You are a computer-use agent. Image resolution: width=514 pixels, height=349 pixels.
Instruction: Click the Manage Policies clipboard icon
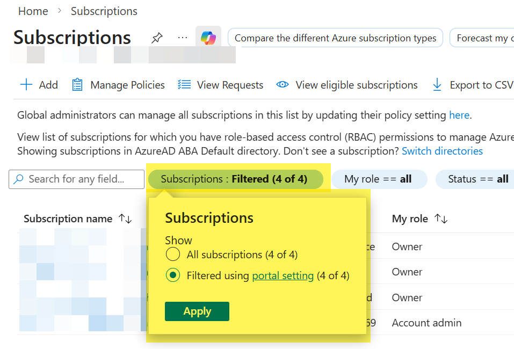point(77,84)
